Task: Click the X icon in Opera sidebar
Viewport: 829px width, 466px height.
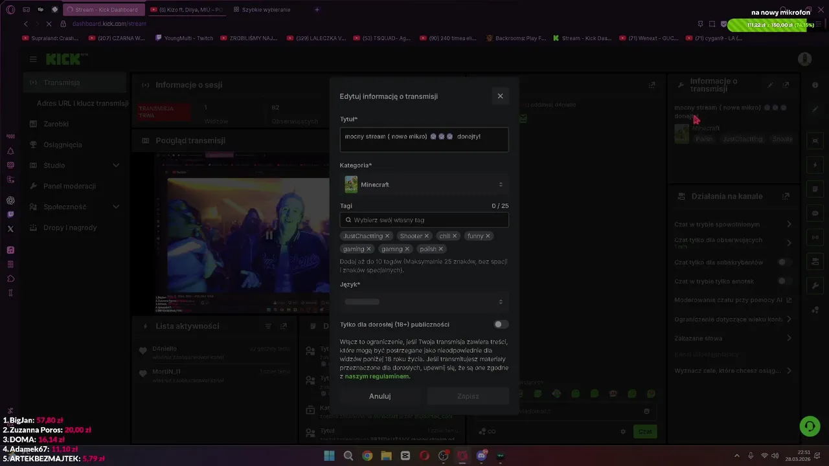Action: click(x=10, y=228)
